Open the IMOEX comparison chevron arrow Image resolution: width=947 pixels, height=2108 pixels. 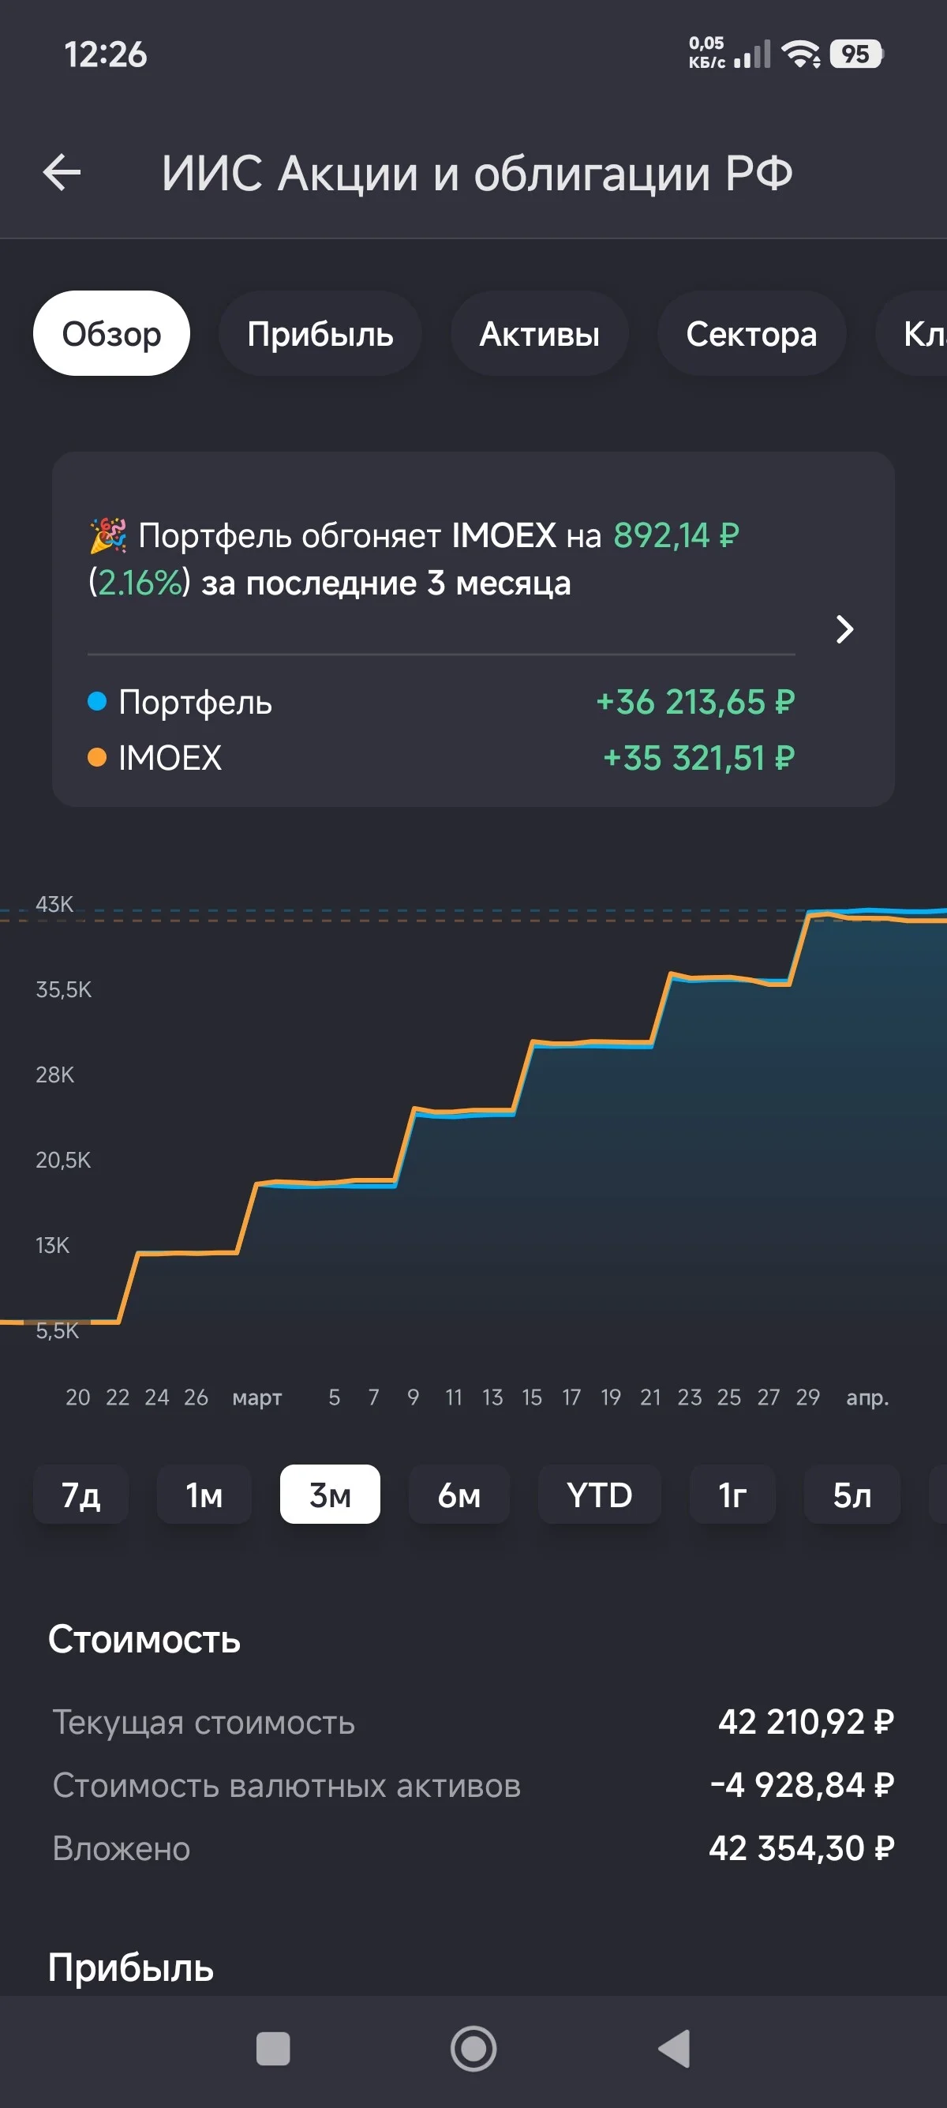coord(844,628)
